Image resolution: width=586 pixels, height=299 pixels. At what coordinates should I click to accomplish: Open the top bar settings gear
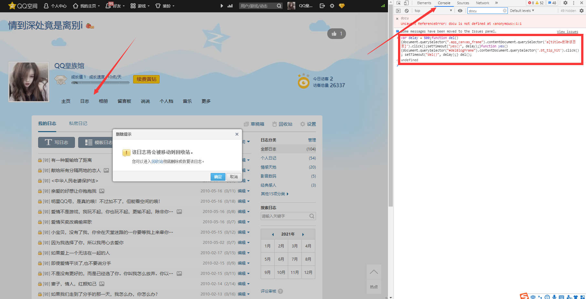(x=332, y=6)
